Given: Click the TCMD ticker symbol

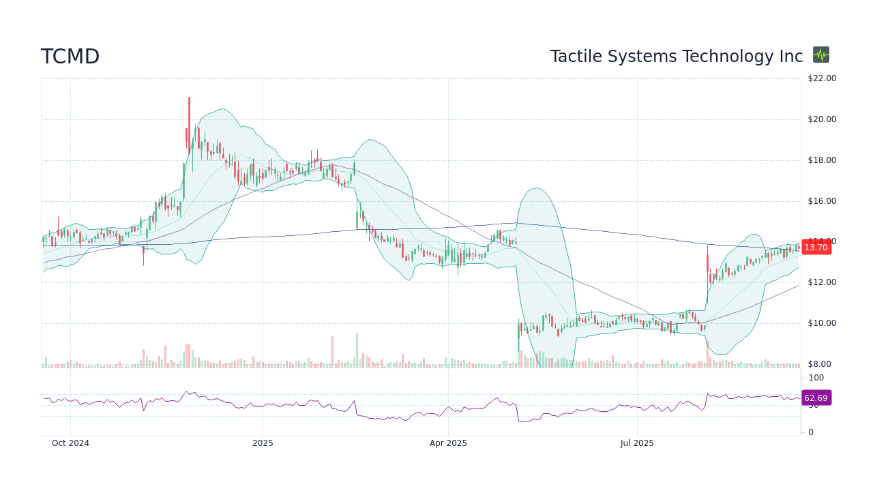Looking at the screenshot, I should (x=70, y=57).
